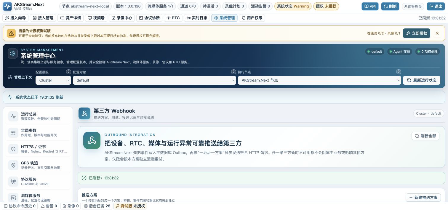Click the 刷新 button in top bar
The image size is (448, 210).
pyautogui.click(x=390, y=6)
